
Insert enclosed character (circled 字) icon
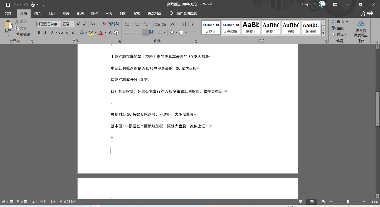[116, 32]
